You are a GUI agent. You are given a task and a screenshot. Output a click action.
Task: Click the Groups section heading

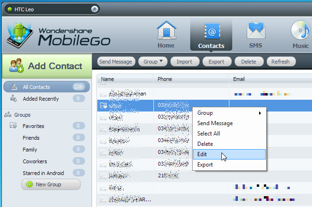pos(22,115)
